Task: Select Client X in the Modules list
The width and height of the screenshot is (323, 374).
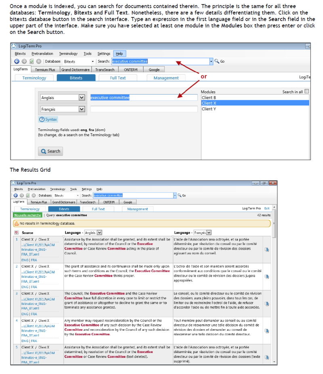Action: pyautogui.click(x=255, y=103)
